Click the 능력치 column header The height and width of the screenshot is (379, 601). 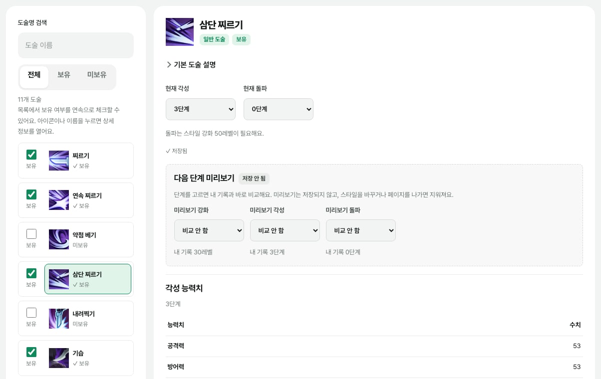click(176, 325)
